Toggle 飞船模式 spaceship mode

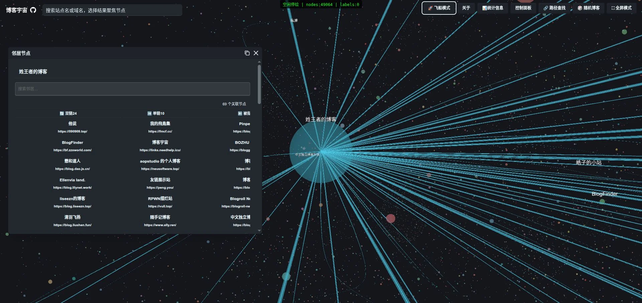[439, 8]
